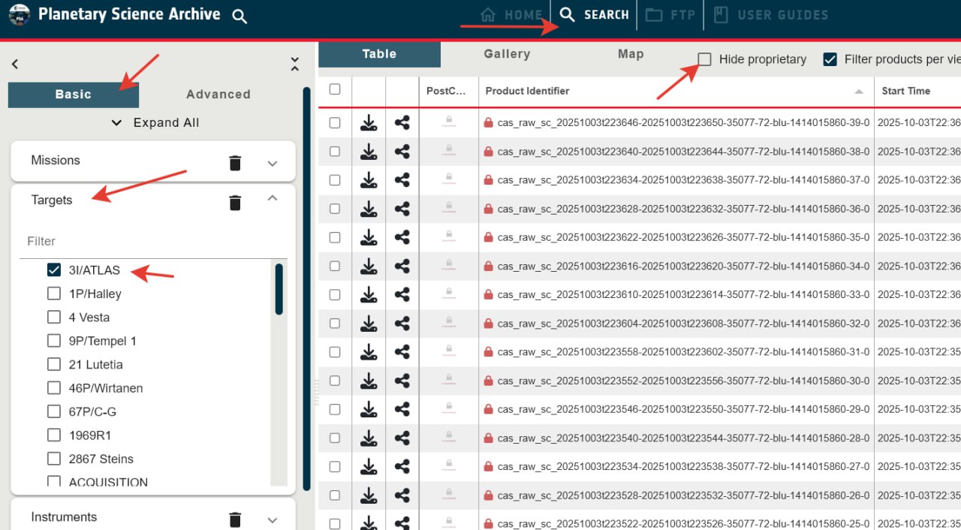
Task: Share the product ending in 38-0
Action: pyautogui.click(x=402, y=151)
